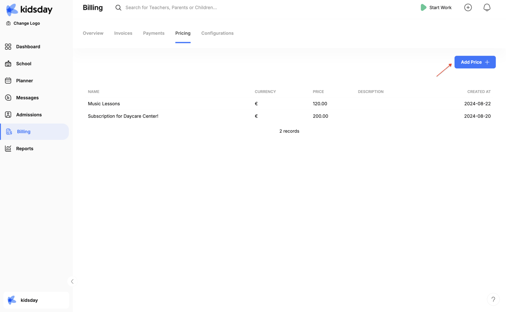The image size is (506, 312).
Task: Focus the search field for Teachers, Parents
Action: (x=171, y=8)
